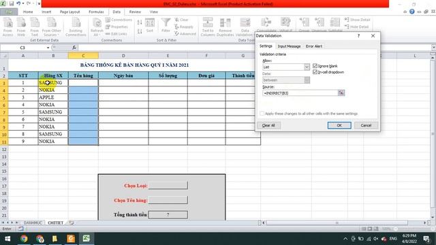Click the Undo icon

pyautogui.click(x=18, y=3)
